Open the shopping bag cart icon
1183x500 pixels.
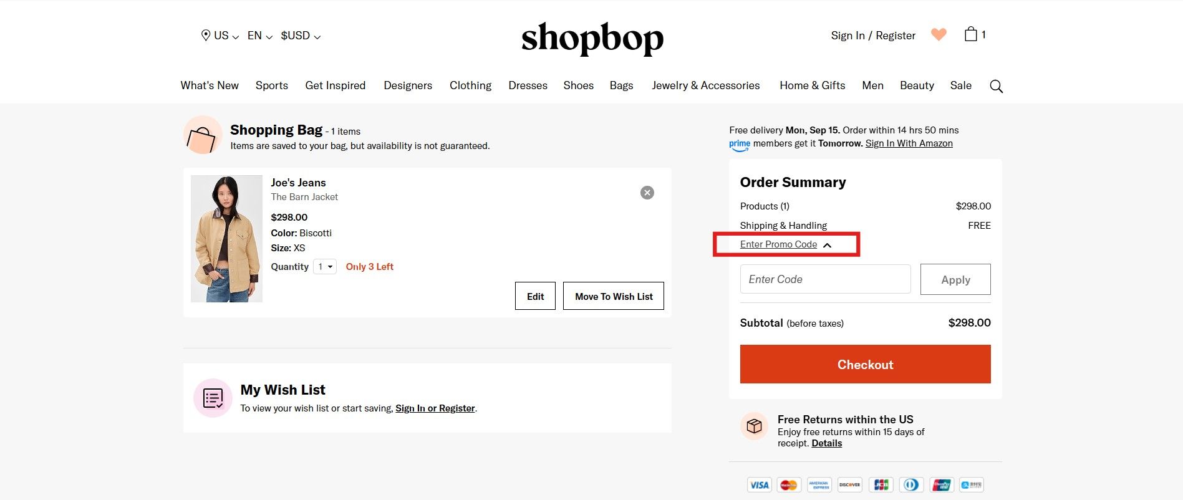[971, 34]
